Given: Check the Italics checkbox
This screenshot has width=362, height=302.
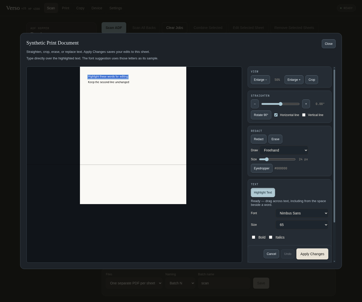Looking at the screenshot, I should click(x=271, y=237).
